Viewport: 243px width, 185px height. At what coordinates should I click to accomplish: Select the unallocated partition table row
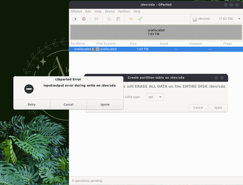pos(156,49)
